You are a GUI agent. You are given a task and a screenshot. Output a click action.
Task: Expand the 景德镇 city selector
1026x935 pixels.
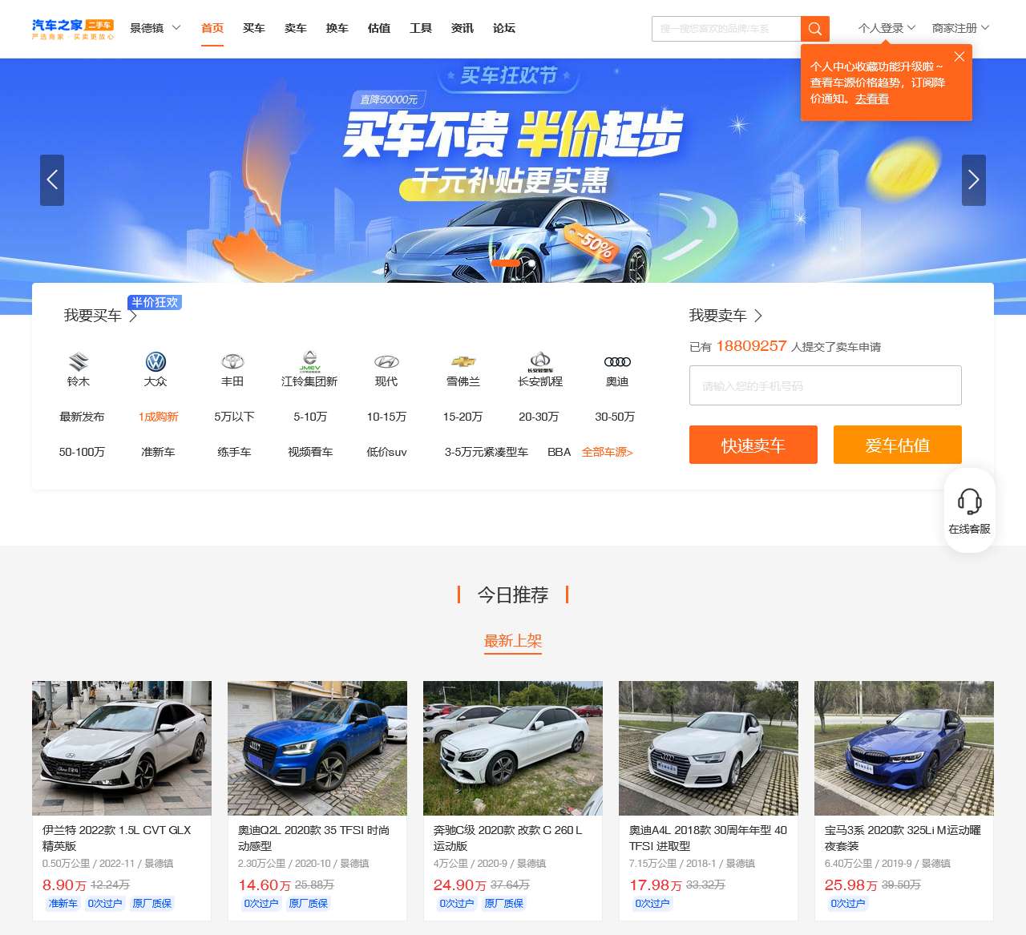tap(156, 28)
